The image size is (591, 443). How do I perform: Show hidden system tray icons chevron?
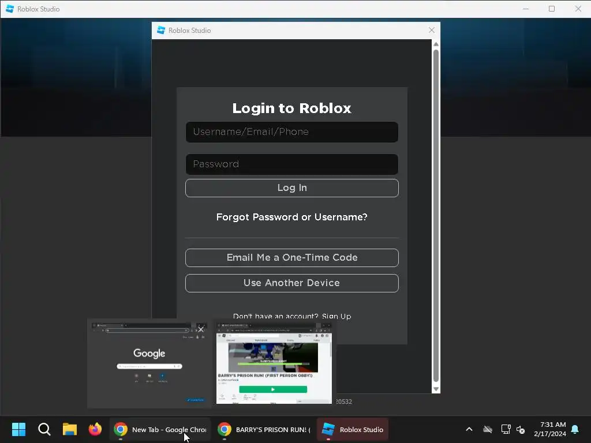[469, 429]
